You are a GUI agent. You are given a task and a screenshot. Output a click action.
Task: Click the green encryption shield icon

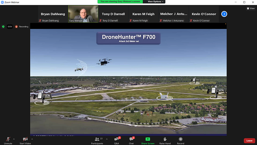tap(3, 26)
